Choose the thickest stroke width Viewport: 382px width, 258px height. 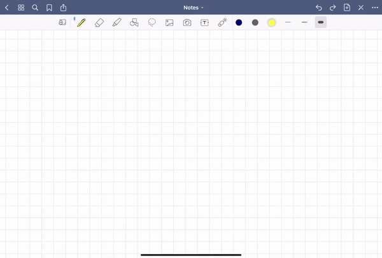click(x=321, y=22)
